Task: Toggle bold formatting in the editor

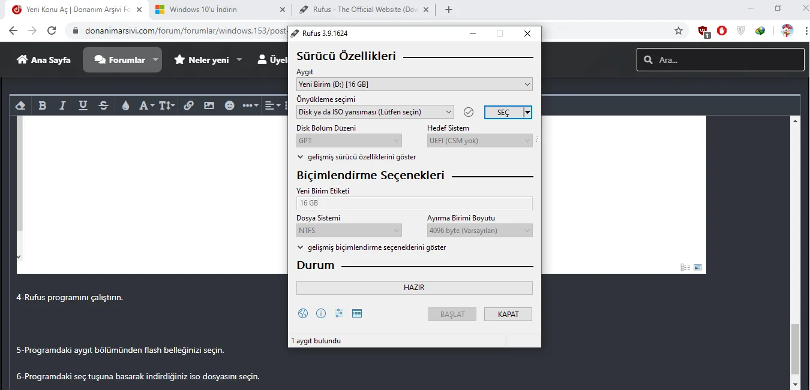Action: click(x=42, y=105)
